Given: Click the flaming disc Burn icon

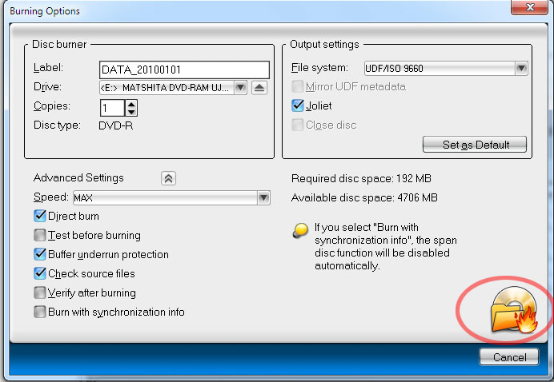Looking at the screenshot, I should [x=515, y=310].
